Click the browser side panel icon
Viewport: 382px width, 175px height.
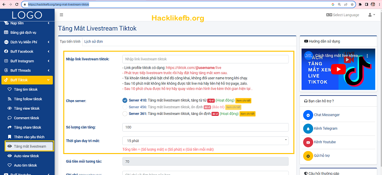pyautogui.click(x=367, y=4)
